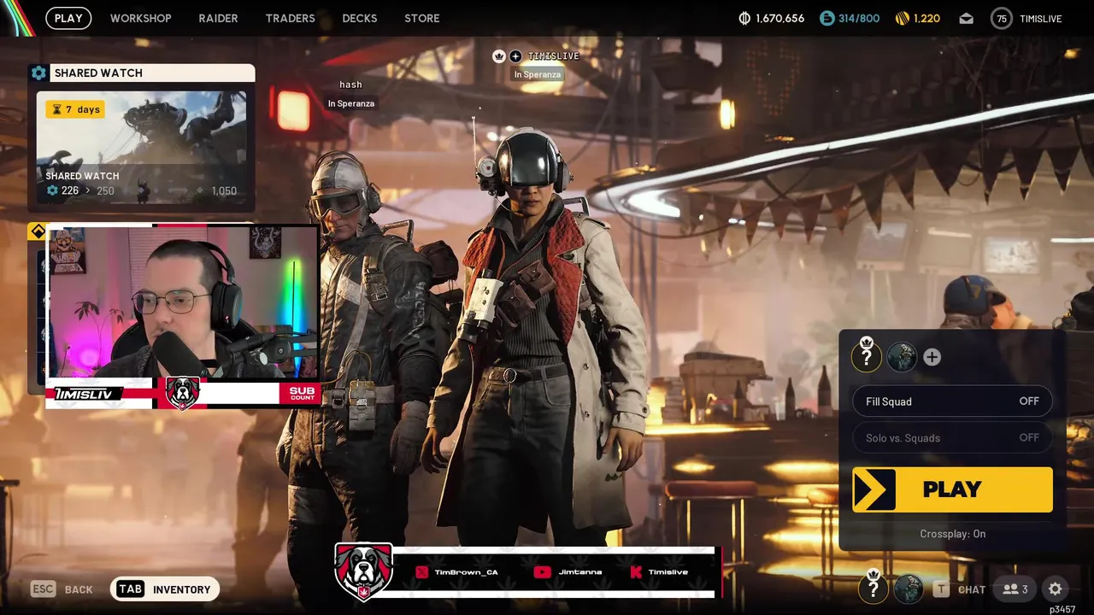Screen dimensions: 1094x615
Task: Visit the STORE tab
Action: pos(422,18)
